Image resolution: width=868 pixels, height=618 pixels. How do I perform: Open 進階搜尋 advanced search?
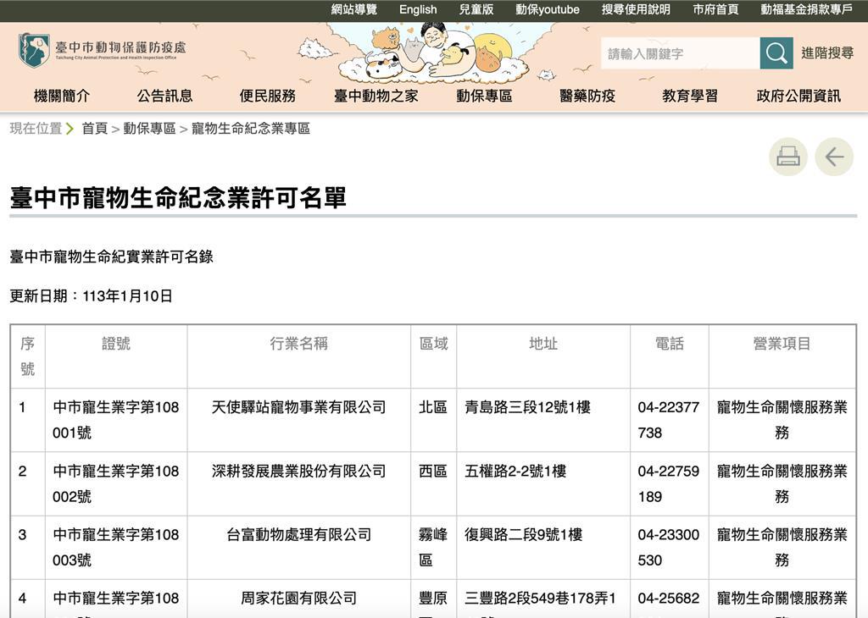coord(827,53)
